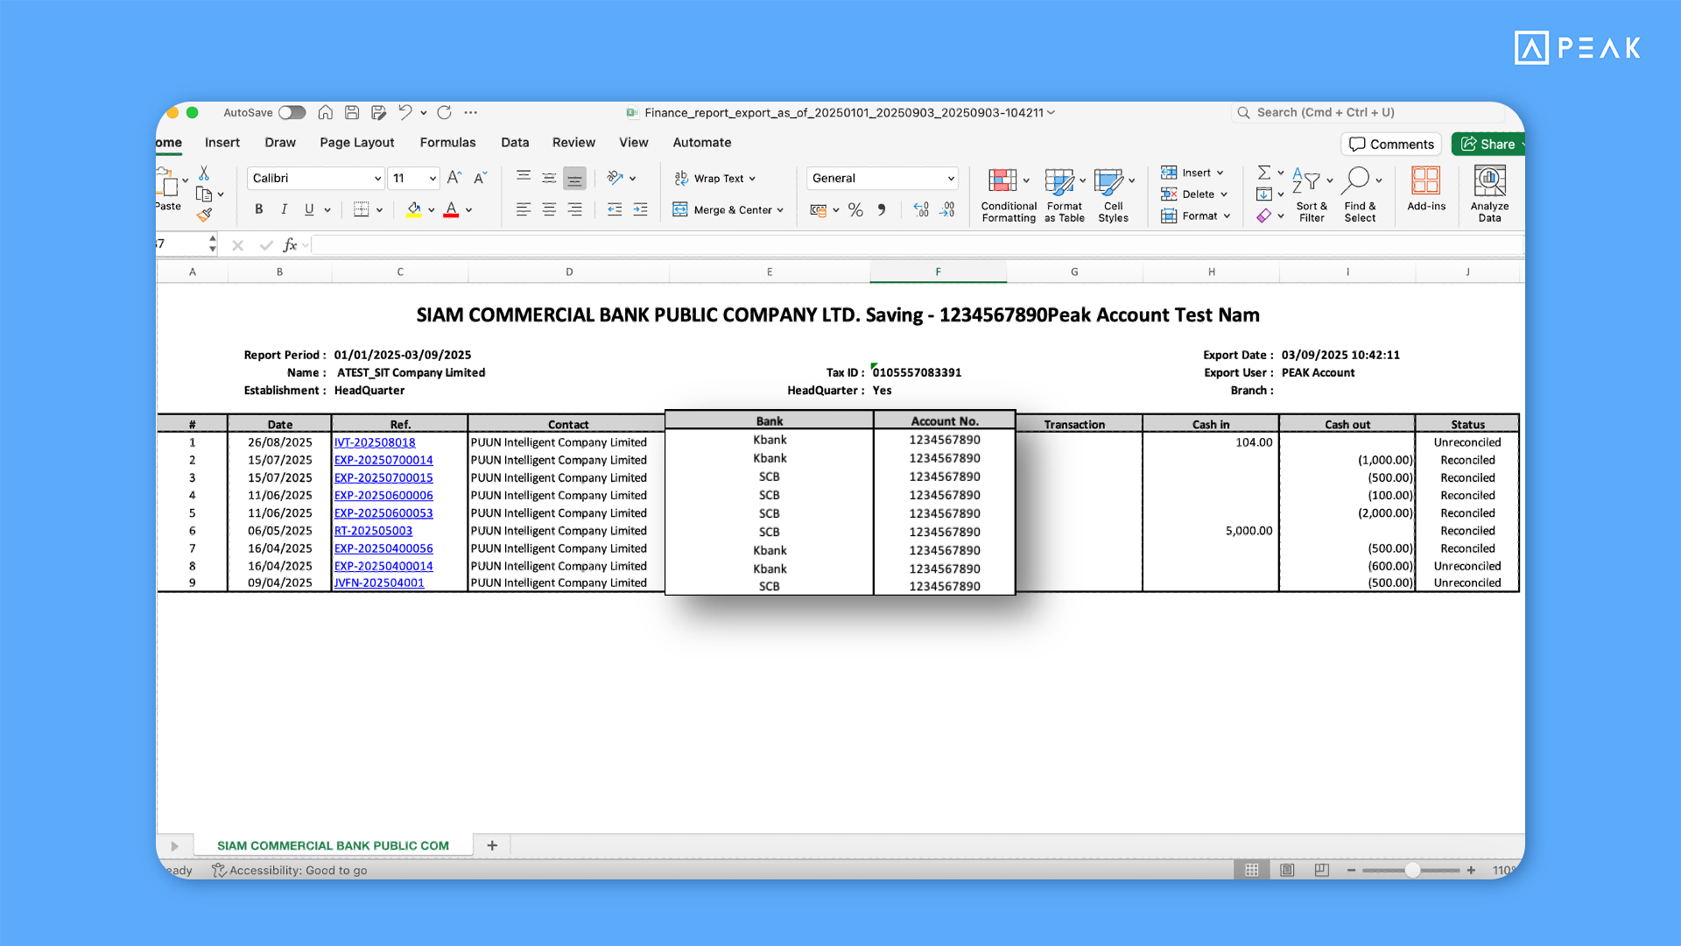Expand the Insert cells dropdown
1681x946 pixels.
pyautogui.click(x=1220, y=173)
